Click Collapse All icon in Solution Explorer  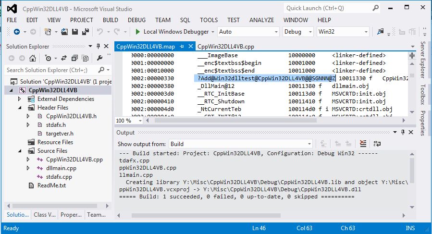point(74,58)
